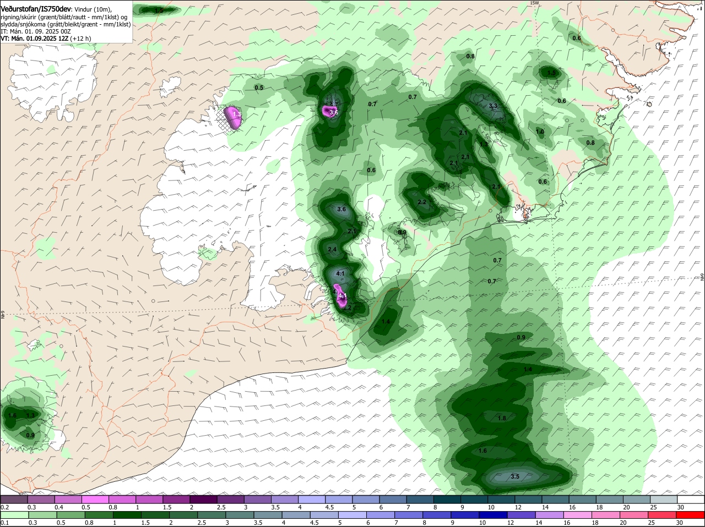Click the IT: Mán. 01. 09. 2025 00Z line

click(36, 31)
